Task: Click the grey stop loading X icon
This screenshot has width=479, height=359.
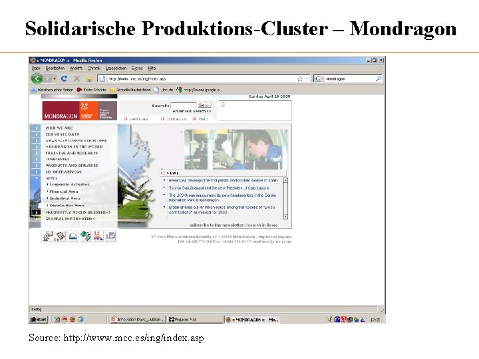Action: pos(77,78)
